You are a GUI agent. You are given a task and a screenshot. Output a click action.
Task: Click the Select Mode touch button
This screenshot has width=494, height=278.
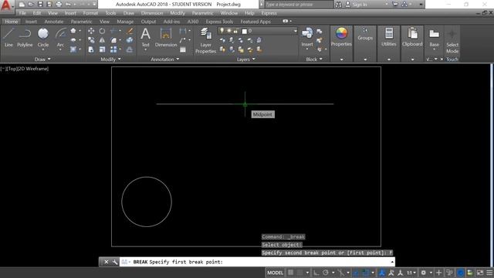(452, 42)
